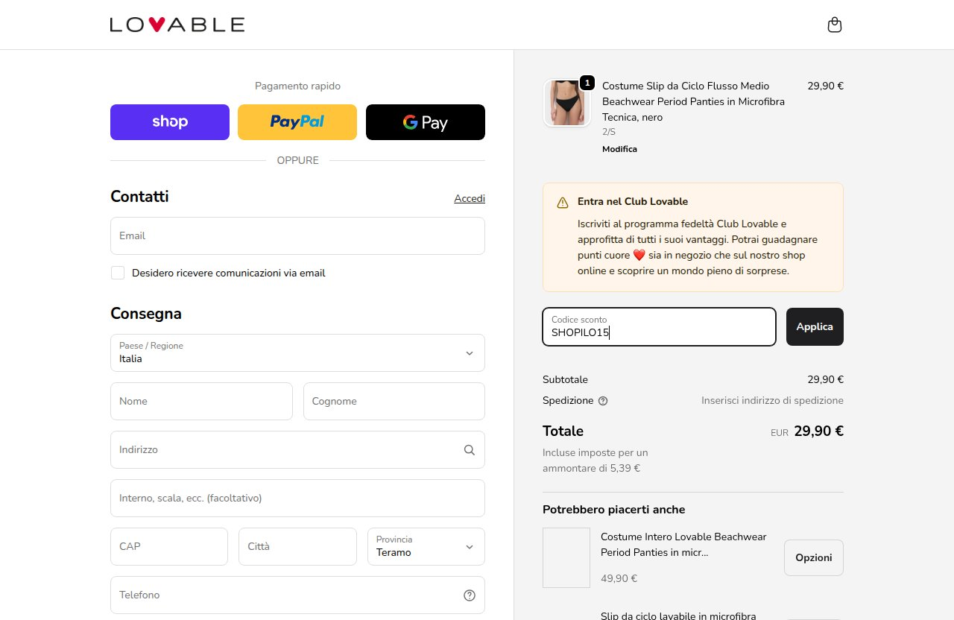Image resolution: width=954 pixels, height=620 pixels.
Task: Click the black slip product thumbnail
Action: click(567, 103)
